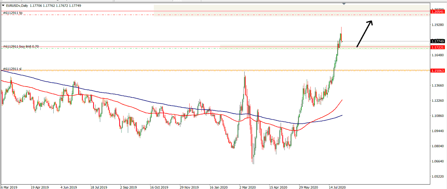The height and width of the screenshot is (189, 447).
Task: Click the red 1.20541 take-profit price tag
Action: [x=437, y=12]
